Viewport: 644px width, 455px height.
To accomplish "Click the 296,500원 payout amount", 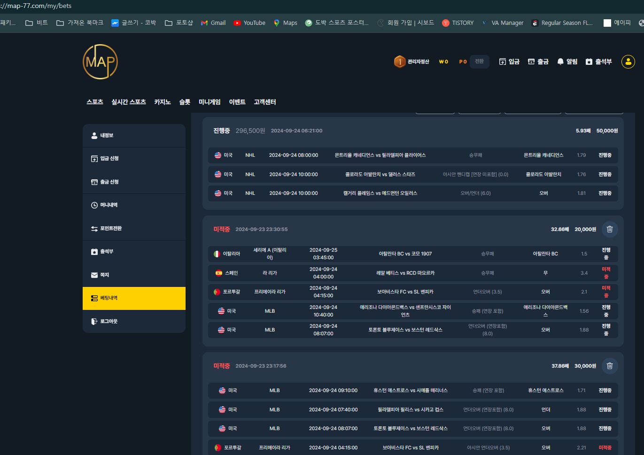I will click(250, 131).
